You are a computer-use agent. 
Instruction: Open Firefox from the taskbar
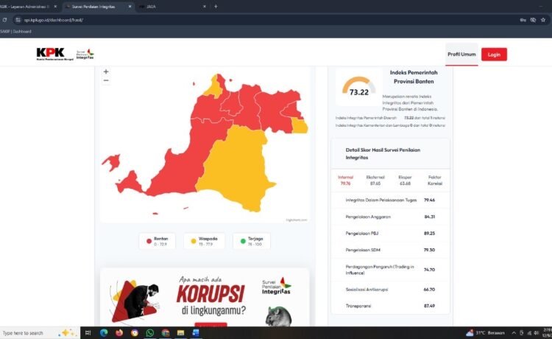[x=119, y=333]
